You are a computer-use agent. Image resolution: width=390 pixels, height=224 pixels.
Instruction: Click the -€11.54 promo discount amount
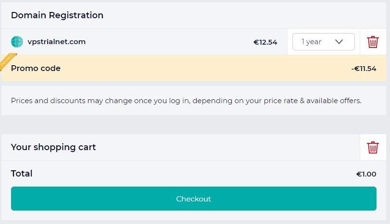(364, 69)
